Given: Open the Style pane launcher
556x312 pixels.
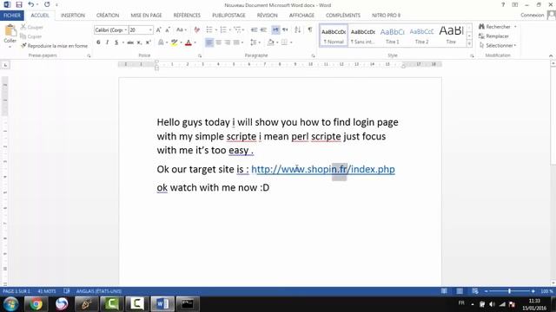Looking at the screenshot, I should (472, 55).
